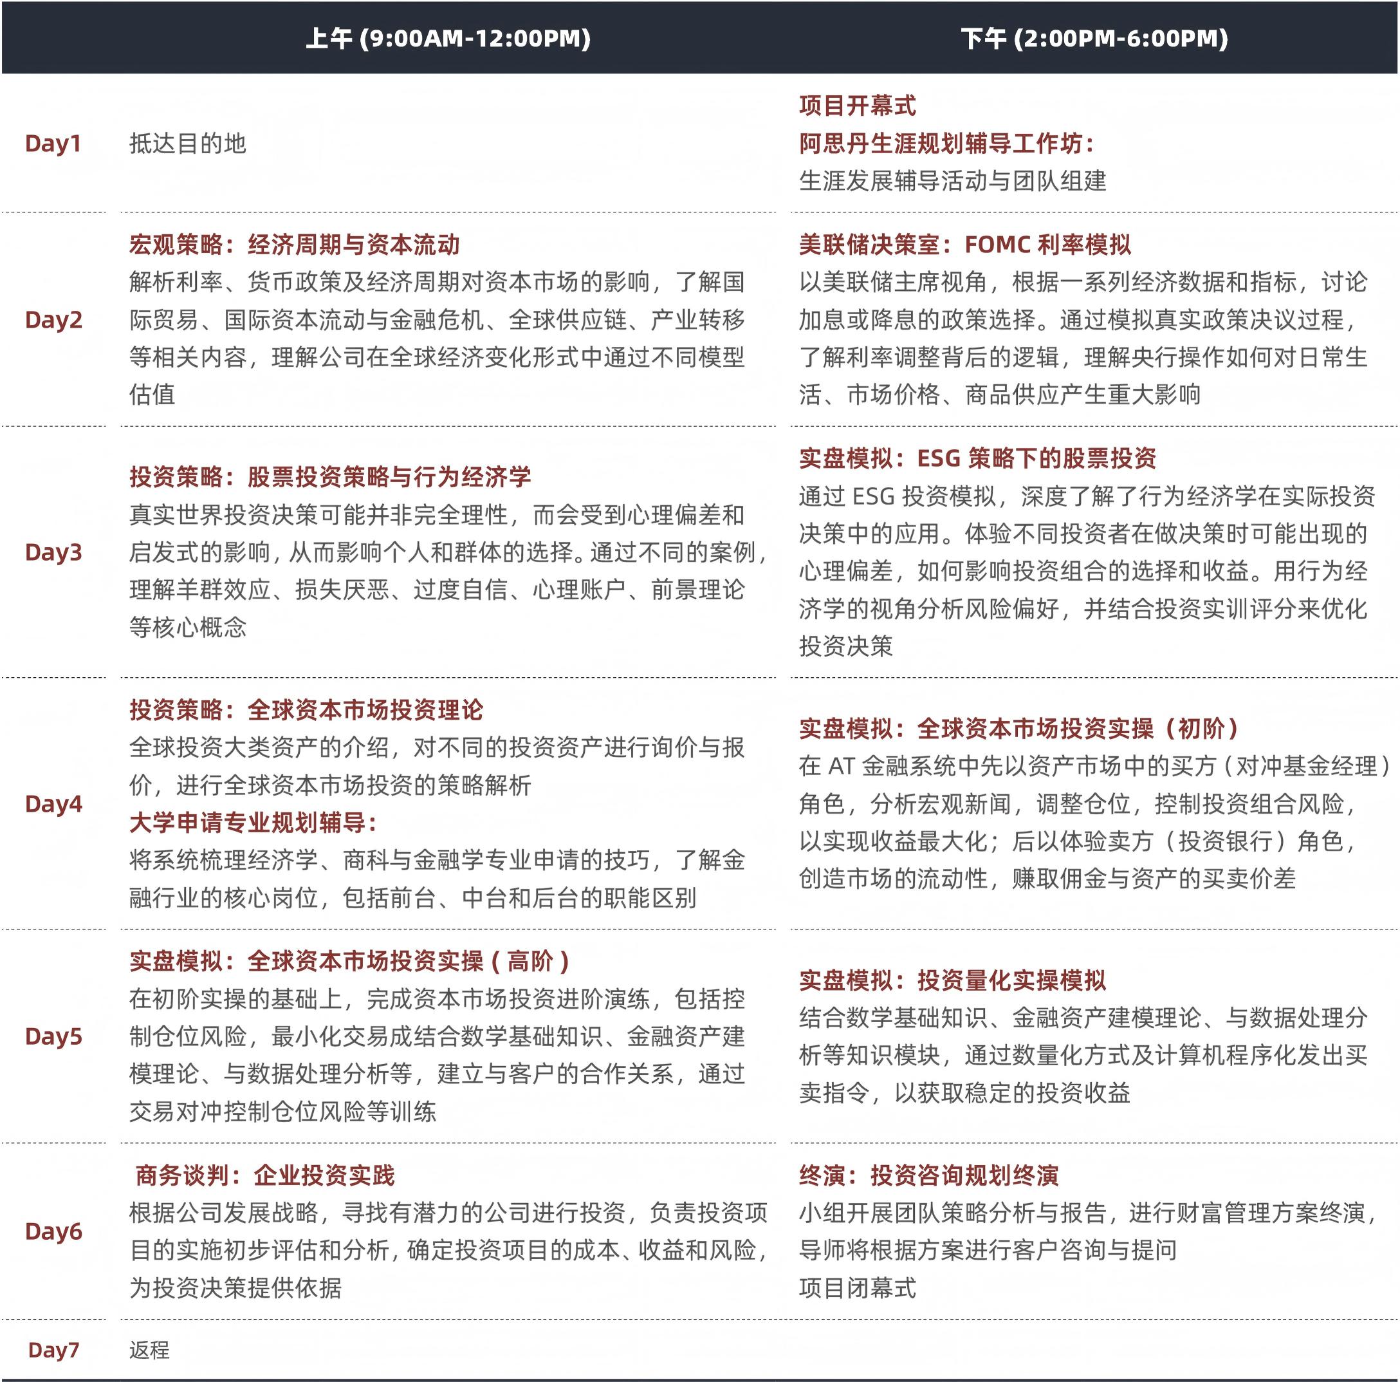Click the 项目开幕式 heading
Viewport: 1400px width, 1382px height.
(857, 106)
